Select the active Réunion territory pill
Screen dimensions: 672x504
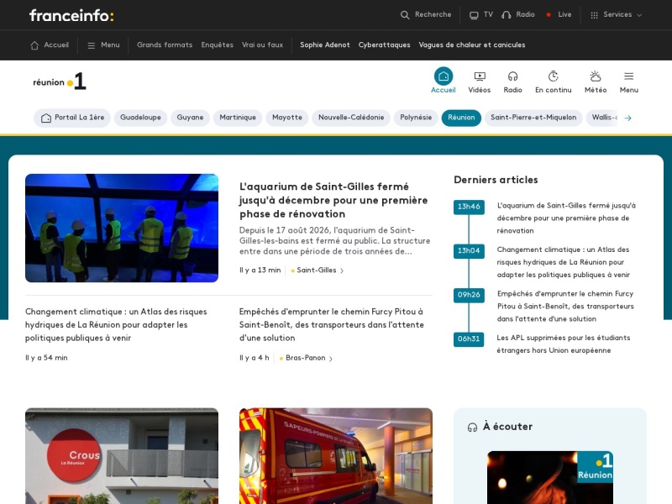[461, 118]
